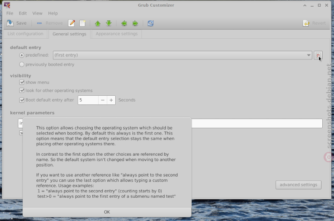Click the roll-up window button in title bar
This screenshot has width=334, height=221.
click(305, 5)
